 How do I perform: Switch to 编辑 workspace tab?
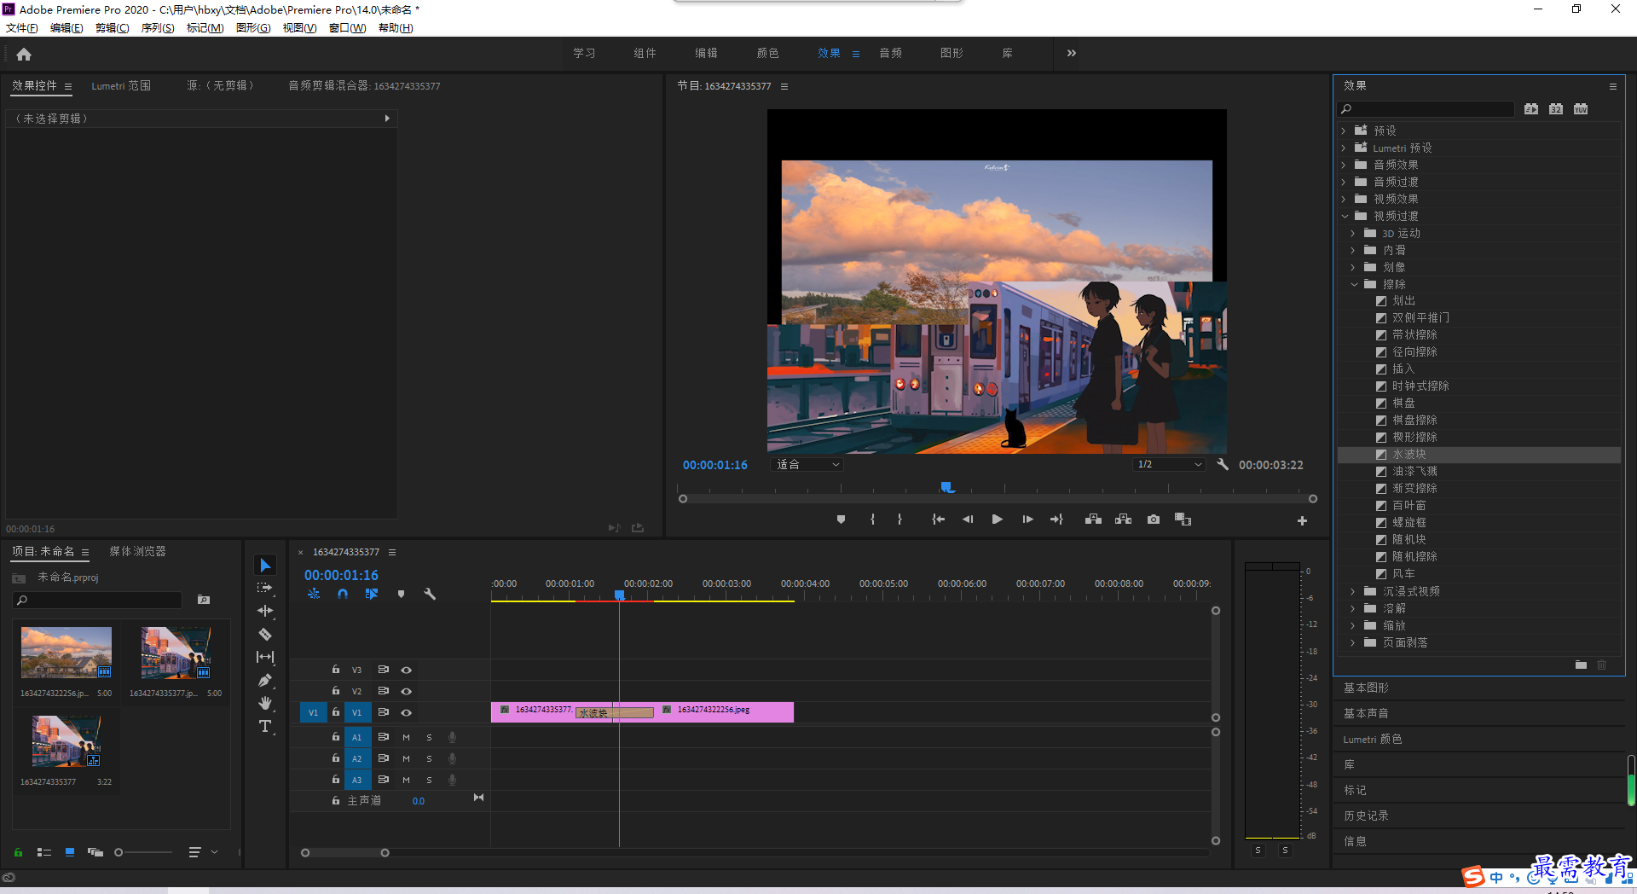(706, 53)
